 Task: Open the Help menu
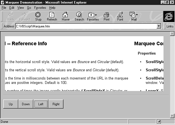coord(52,8)
